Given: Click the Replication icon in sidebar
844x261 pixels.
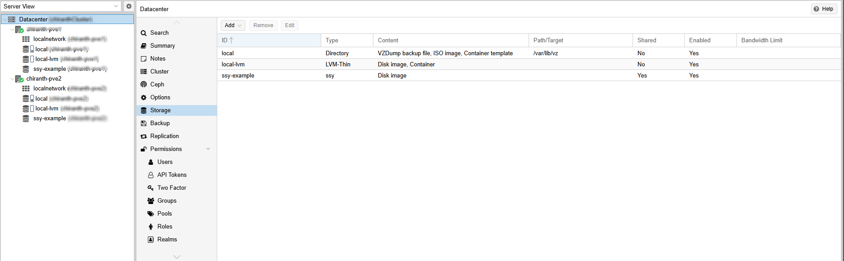Looking at the screenshot, I should pos(144,136).
